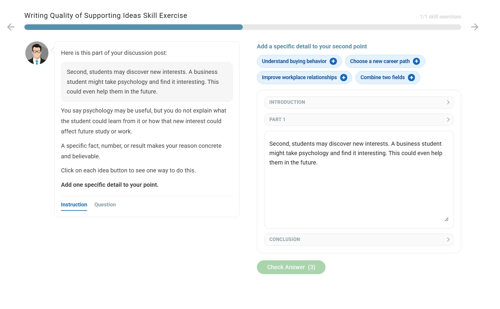The width and height of the screenshot is (500, 309).
Task: Select the Choose a new career path idea
Action: click(385, 61)
